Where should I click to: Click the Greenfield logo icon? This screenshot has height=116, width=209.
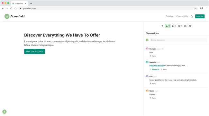tap(7, 16)
